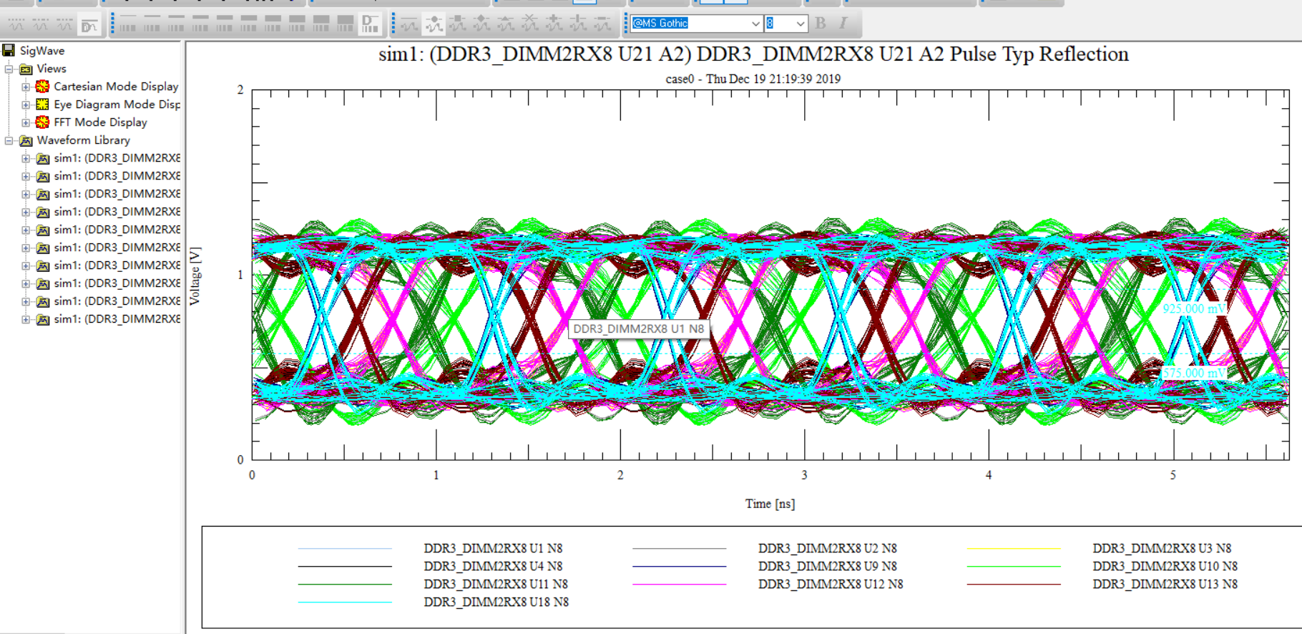The width and height of the screenshot is (1302, 634).
Task: Toggle the highlighted default line width icon
Action: coord(370,24)
